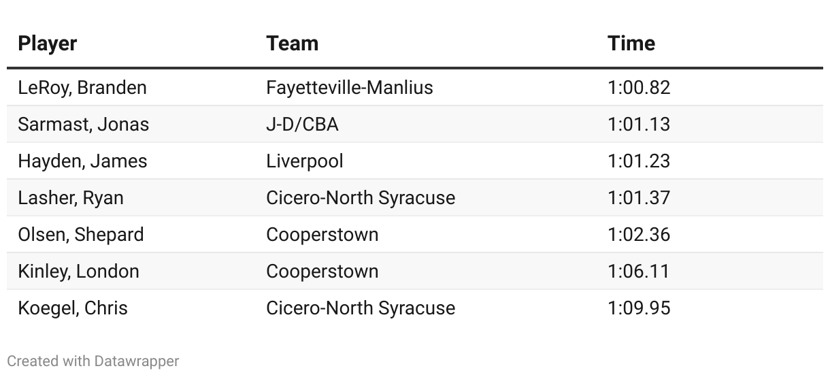Click the Fayetteville-Manlius team cell

pos(349,88)
